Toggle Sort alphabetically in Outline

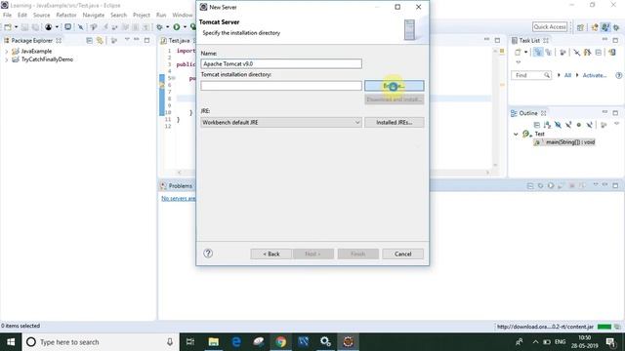[x=547, y=125]
